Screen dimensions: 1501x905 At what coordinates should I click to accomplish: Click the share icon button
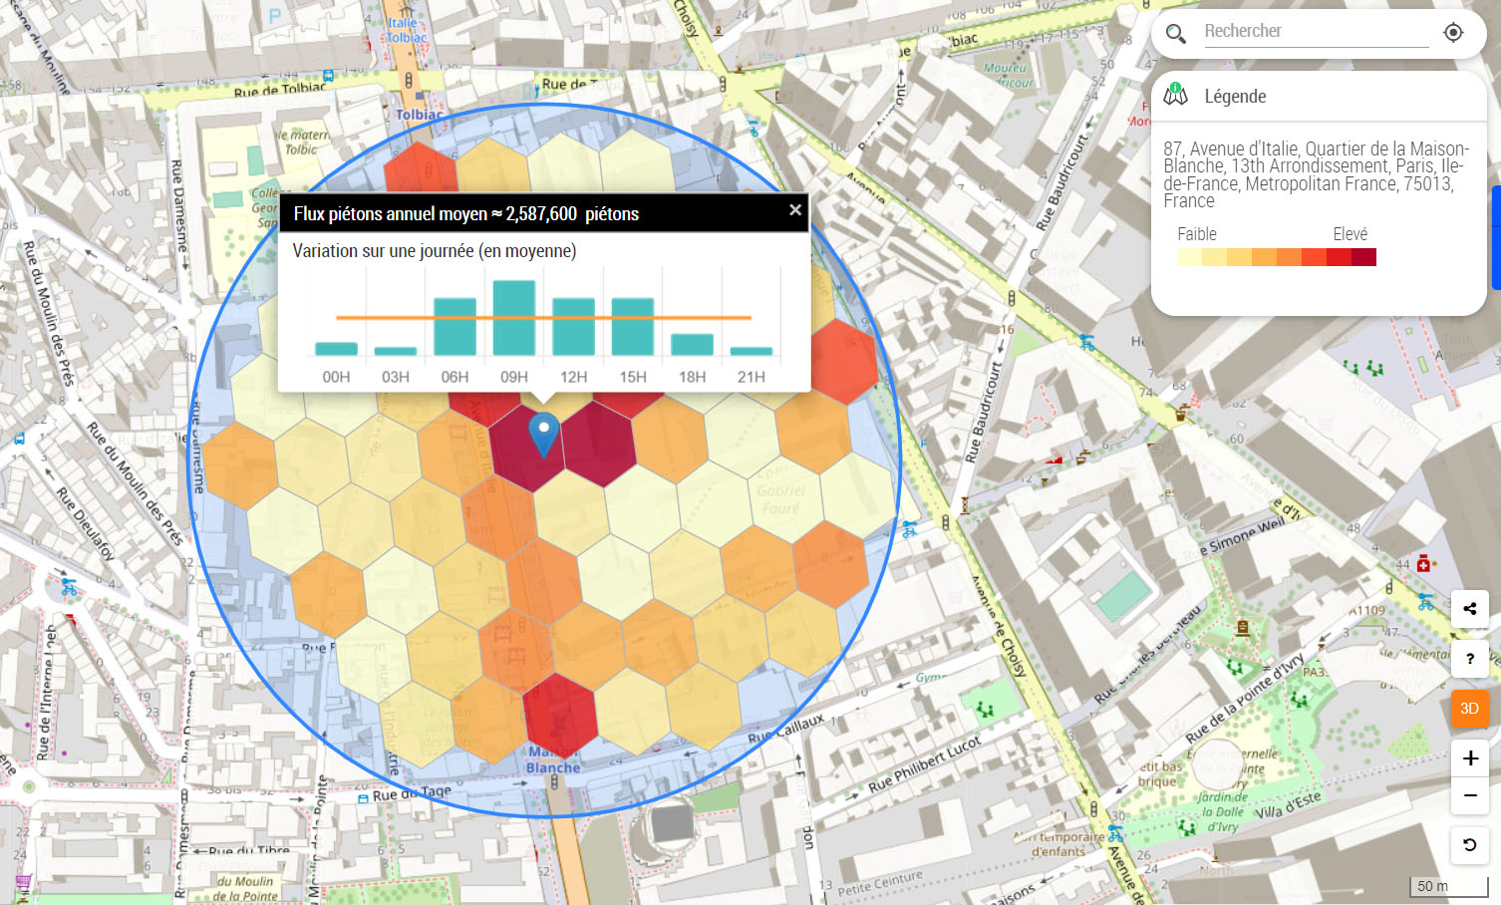pos(1469,609)
